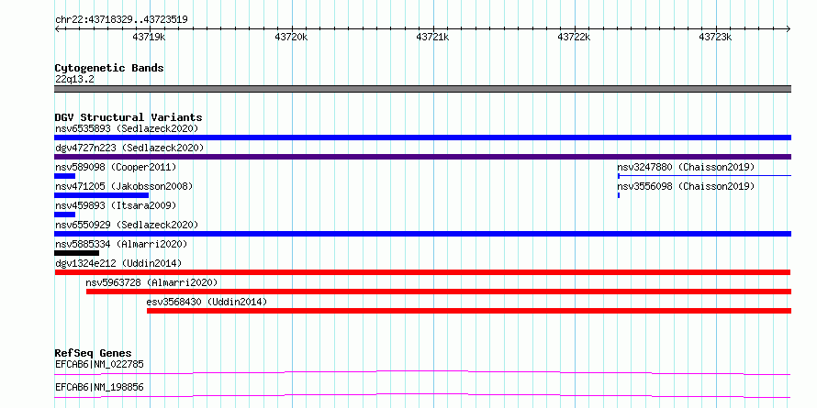Select the red esv3568430 variant bar

click(469, 311)
